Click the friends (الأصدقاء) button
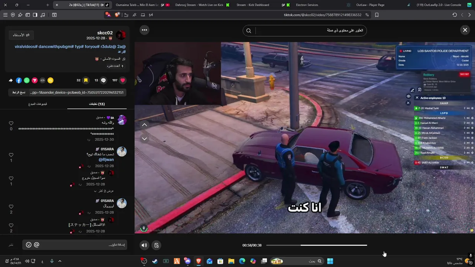475x267 pixels. (x=21, y=35)
